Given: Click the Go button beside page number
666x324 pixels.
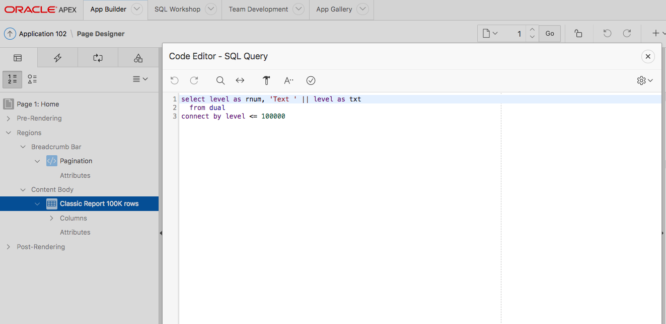Looking at the screenshot, I should [x=550, y=34].
